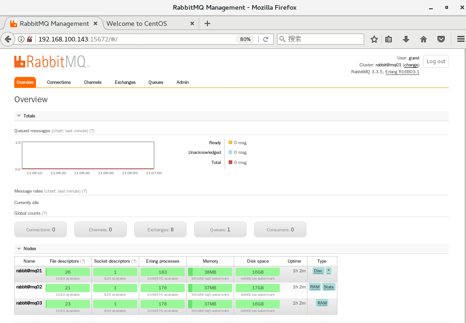Open node rabbit@mq01

29,270
